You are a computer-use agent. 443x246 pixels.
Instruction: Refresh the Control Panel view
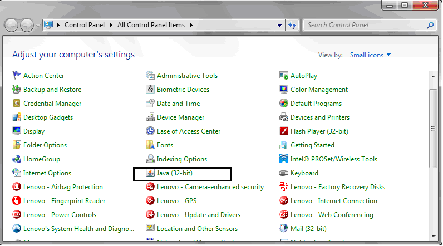tap(292, 25)
